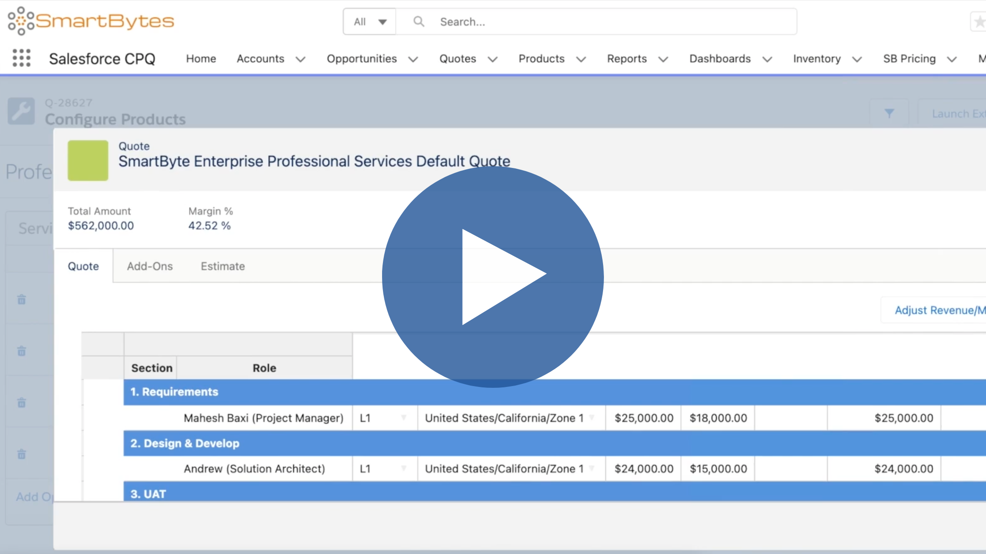Viewport: 986px width, 554px height.
Task: Click the Search input field
Action: click(596, 22)
